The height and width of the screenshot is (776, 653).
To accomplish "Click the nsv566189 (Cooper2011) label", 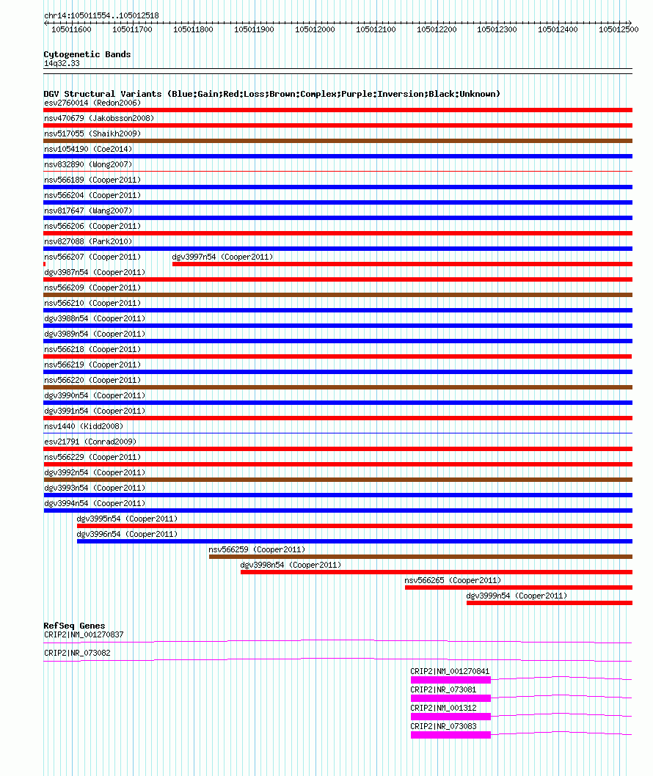I will coord(92,180).
